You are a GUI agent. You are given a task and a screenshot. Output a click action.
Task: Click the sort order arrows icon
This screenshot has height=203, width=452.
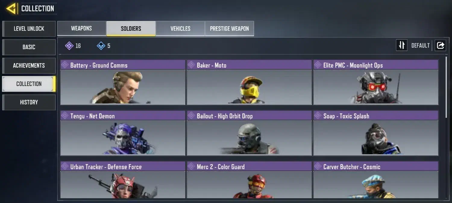coord(402,45)
